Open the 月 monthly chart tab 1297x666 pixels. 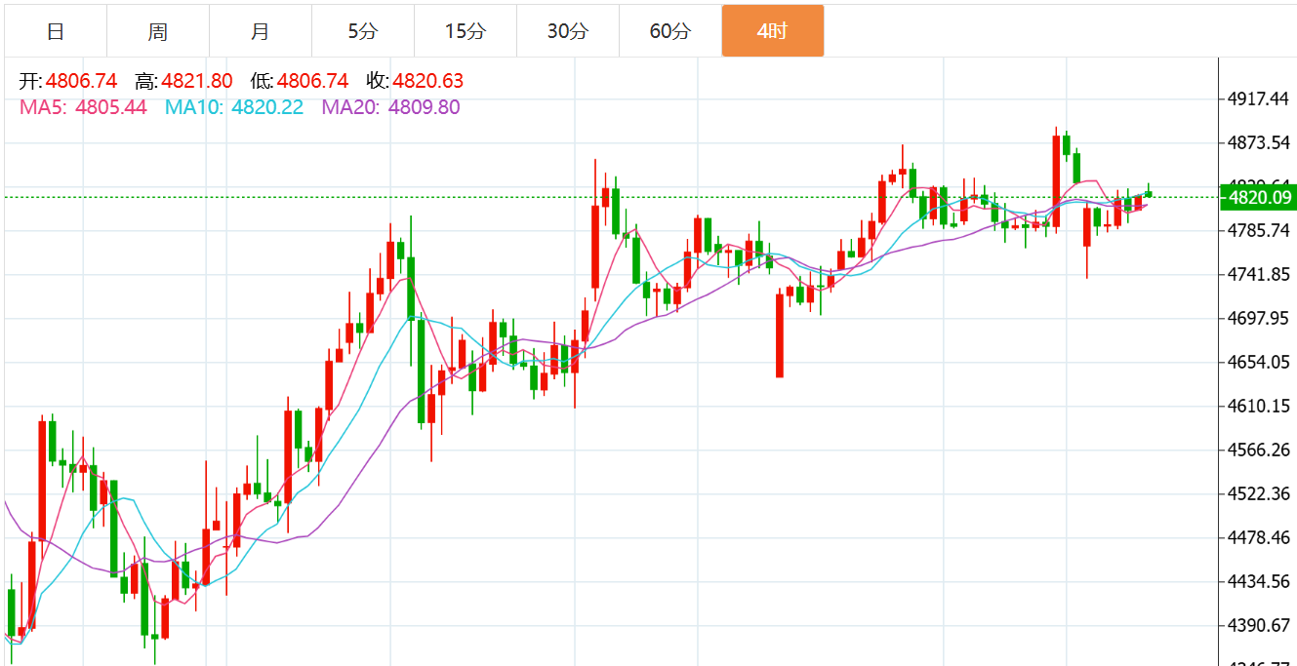click(x=261, y=31)
